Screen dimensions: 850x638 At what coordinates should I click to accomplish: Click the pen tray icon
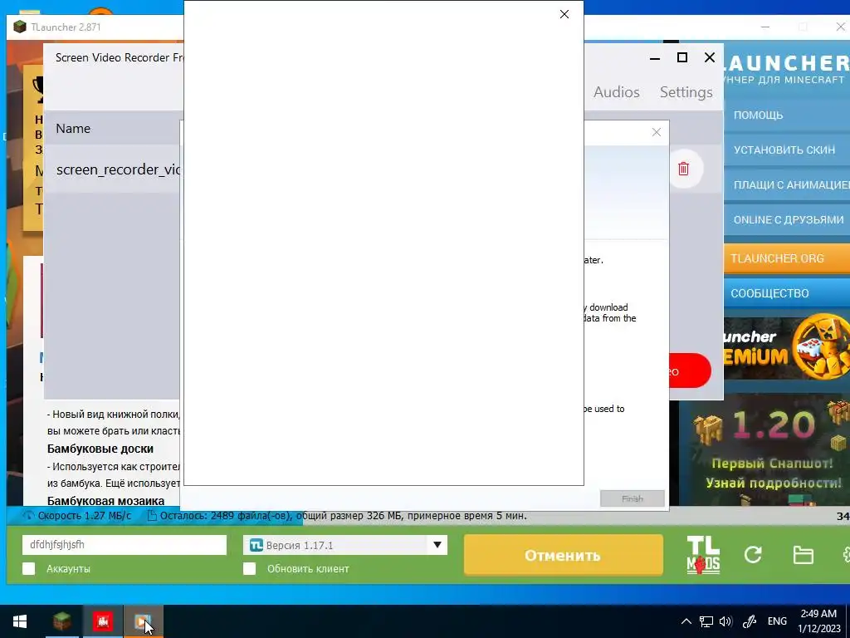pos(750,621)
